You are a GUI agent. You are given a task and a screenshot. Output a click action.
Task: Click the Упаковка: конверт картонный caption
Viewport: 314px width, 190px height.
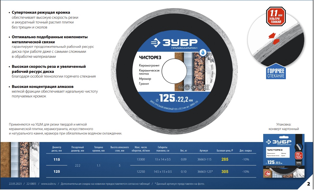click(284, 127)
